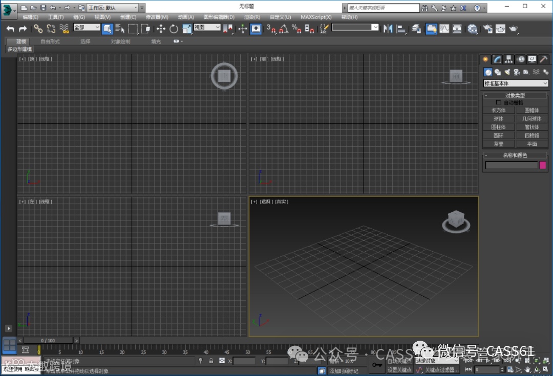Select the Select and Rotate tool
Screen dimensions: 553x376
(x=174, y=29)
